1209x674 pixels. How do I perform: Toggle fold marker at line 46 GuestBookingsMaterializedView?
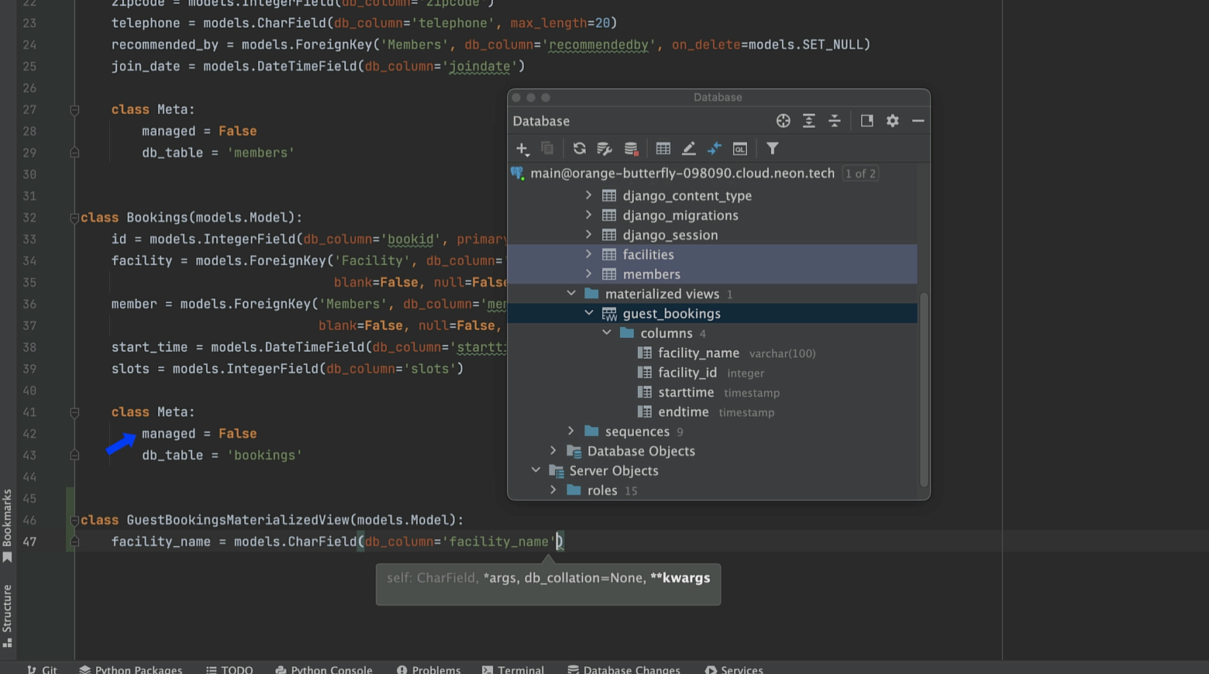click(74, 521)
